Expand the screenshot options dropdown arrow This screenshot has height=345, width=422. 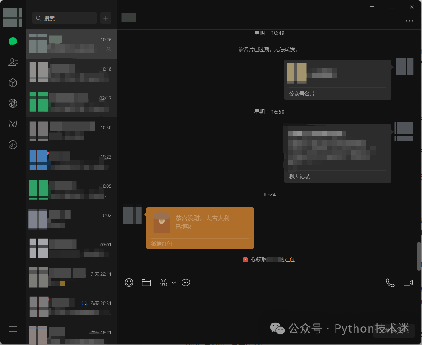[x=174, y=283]
